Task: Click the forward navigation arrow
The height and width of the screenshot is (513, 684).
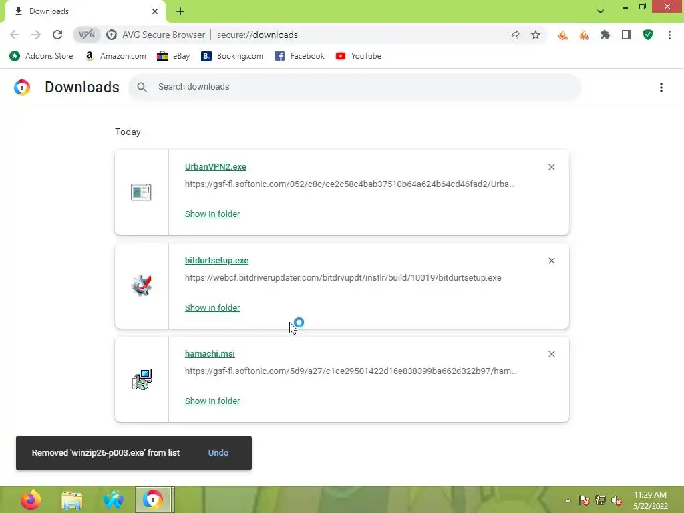Action: pos(36,35)
